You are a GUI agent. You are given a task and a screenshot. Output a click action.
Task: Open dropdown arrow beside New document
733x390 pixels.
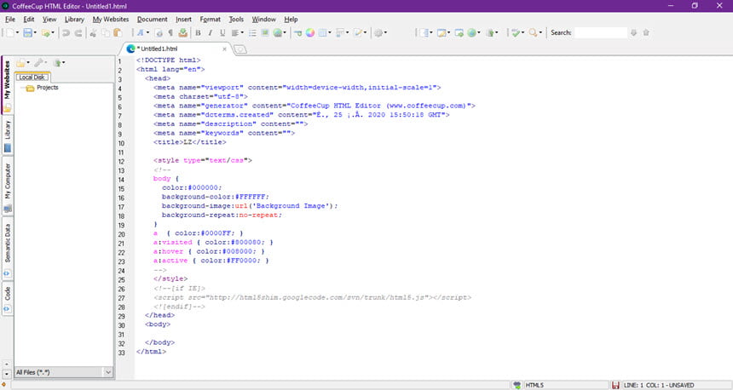(x=18, y=32)
